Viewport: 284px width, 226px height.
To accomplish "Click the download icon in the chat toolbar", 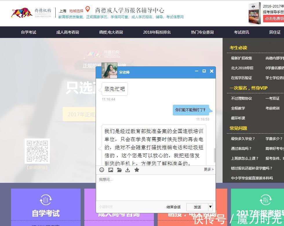I will [x=128, y=170].
